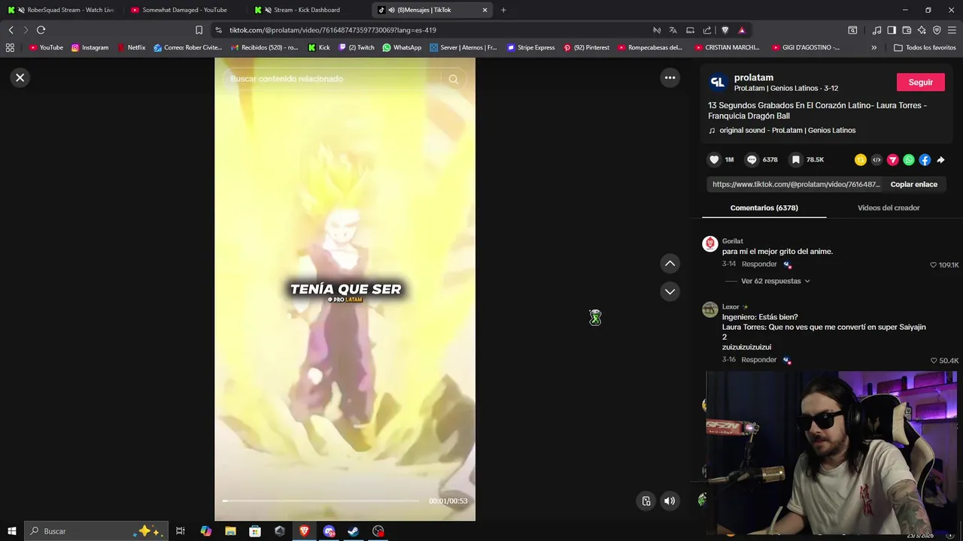The image size is (963, 541).
Task: Follow prolatam with the Seguir button
Action: tap(920, 82)
